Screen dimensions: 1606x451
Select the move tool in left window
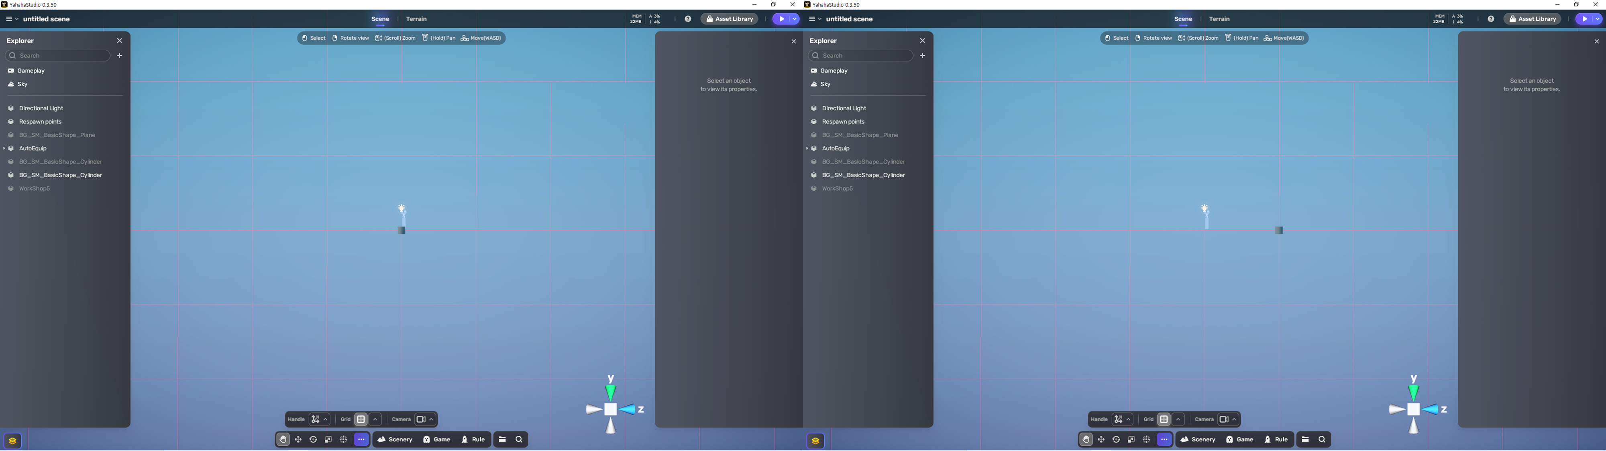[x=298, y=440]
